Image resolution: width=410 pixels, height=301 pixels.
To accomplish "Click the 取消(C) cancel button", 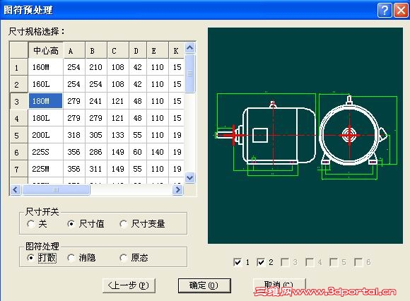I will [x=279, y=285].
